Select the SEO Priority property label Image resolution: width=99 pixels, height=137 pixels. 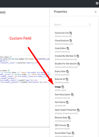pyautogui.click(x=60, y=125)
